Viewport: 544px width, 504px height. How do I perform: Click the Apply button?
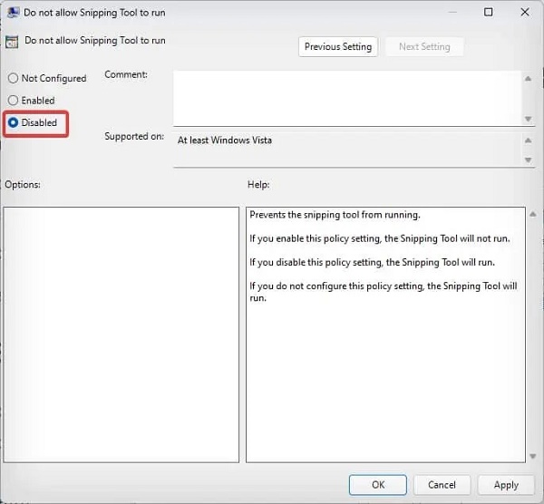tap(506, 485)
